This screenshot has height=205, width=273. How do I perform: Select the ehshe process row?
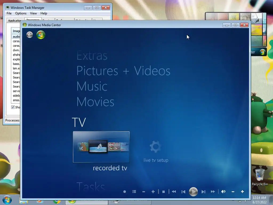pos(16,55)
